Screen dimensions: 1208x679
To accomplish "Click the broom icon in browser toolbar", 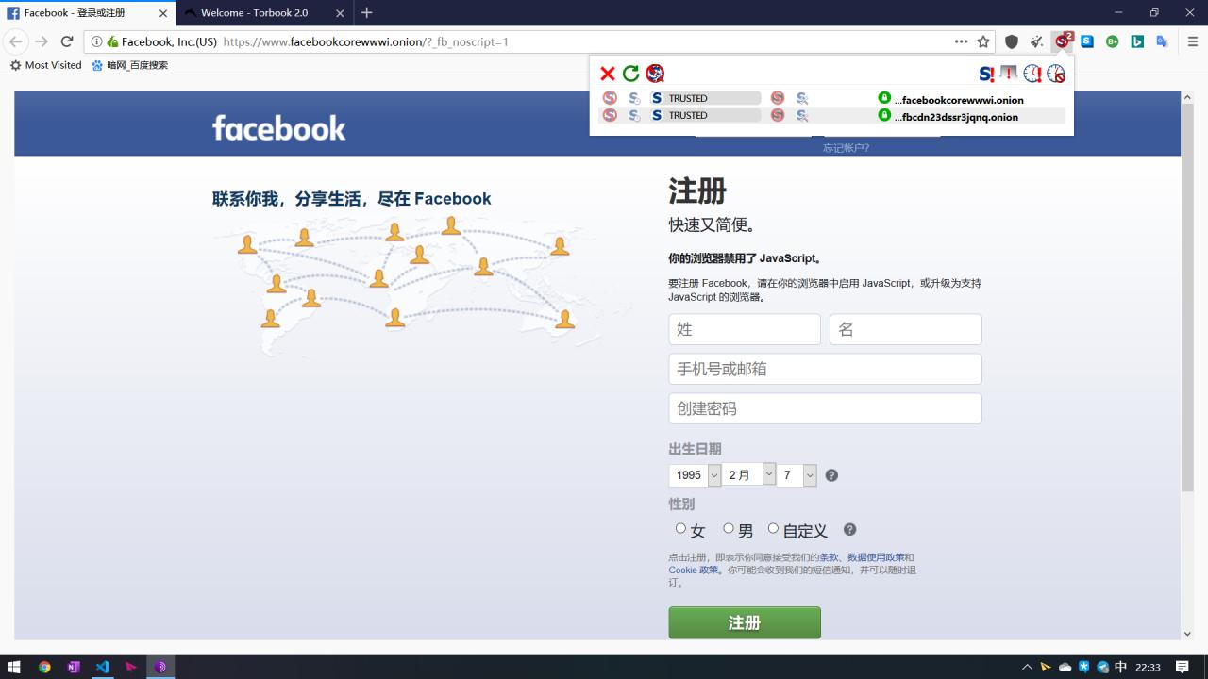I will pyautogui.click(x=1037, y=41).
